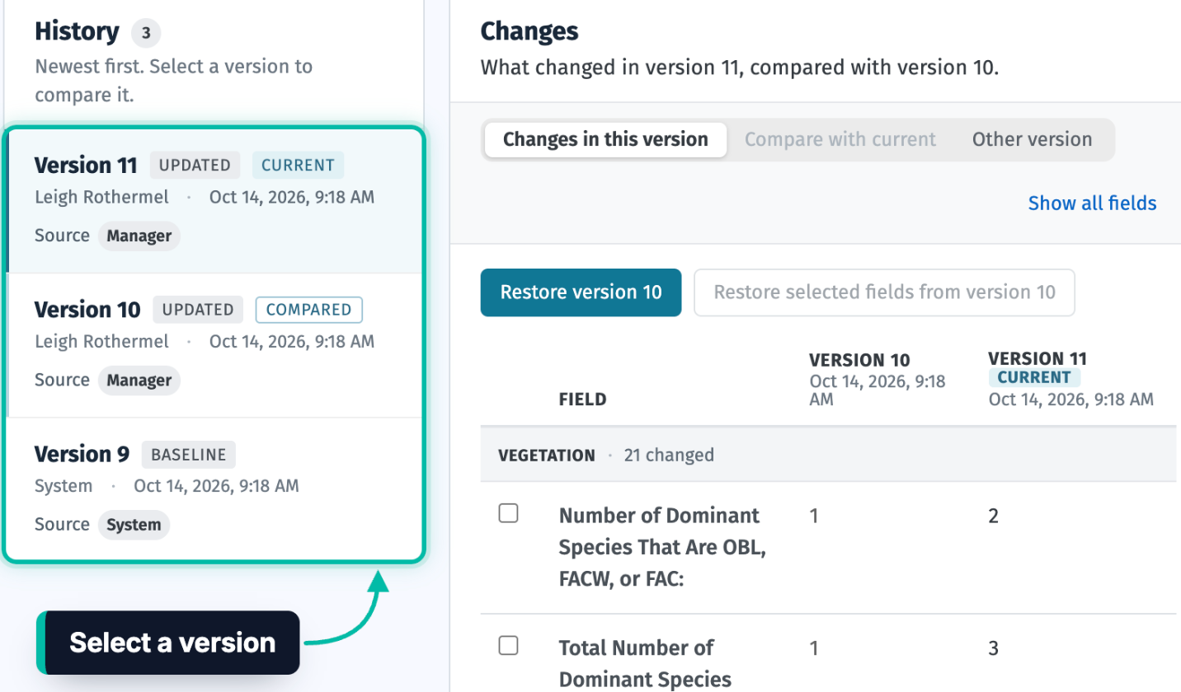Image resolution: width=1181 pixels, height=692 pixels.
Task: Click the UPDATED badge on Version 11
Action: pyautogui.click(x=195, y=165)
